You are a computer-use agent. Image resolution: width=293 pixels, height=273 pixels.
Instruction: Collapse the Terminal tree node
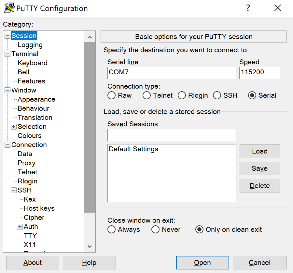7,54
